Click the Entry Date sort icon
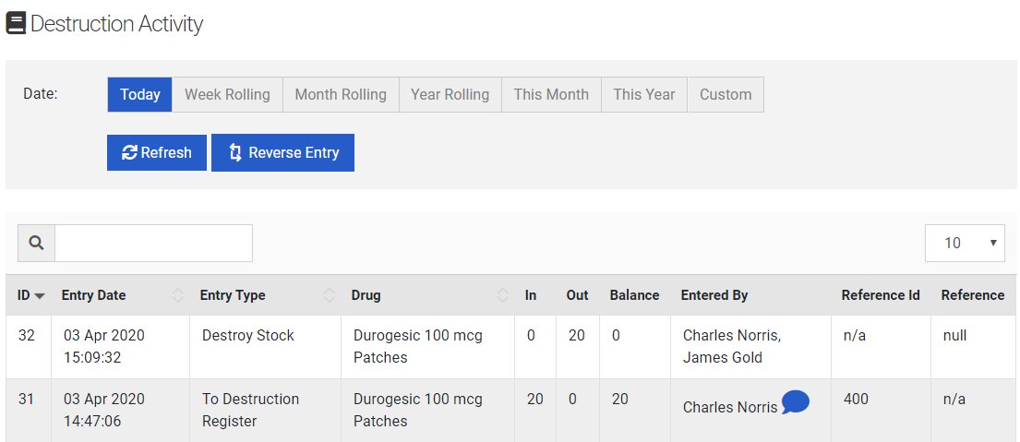Image resolution: width=1020 pixels, height=442 pixels. (178, 296)
